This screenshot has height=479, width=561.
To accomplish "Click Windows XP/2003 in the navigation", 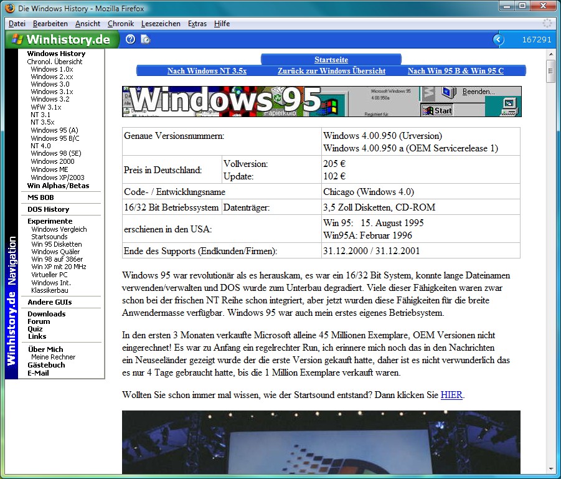I will [x=58, y=178].
